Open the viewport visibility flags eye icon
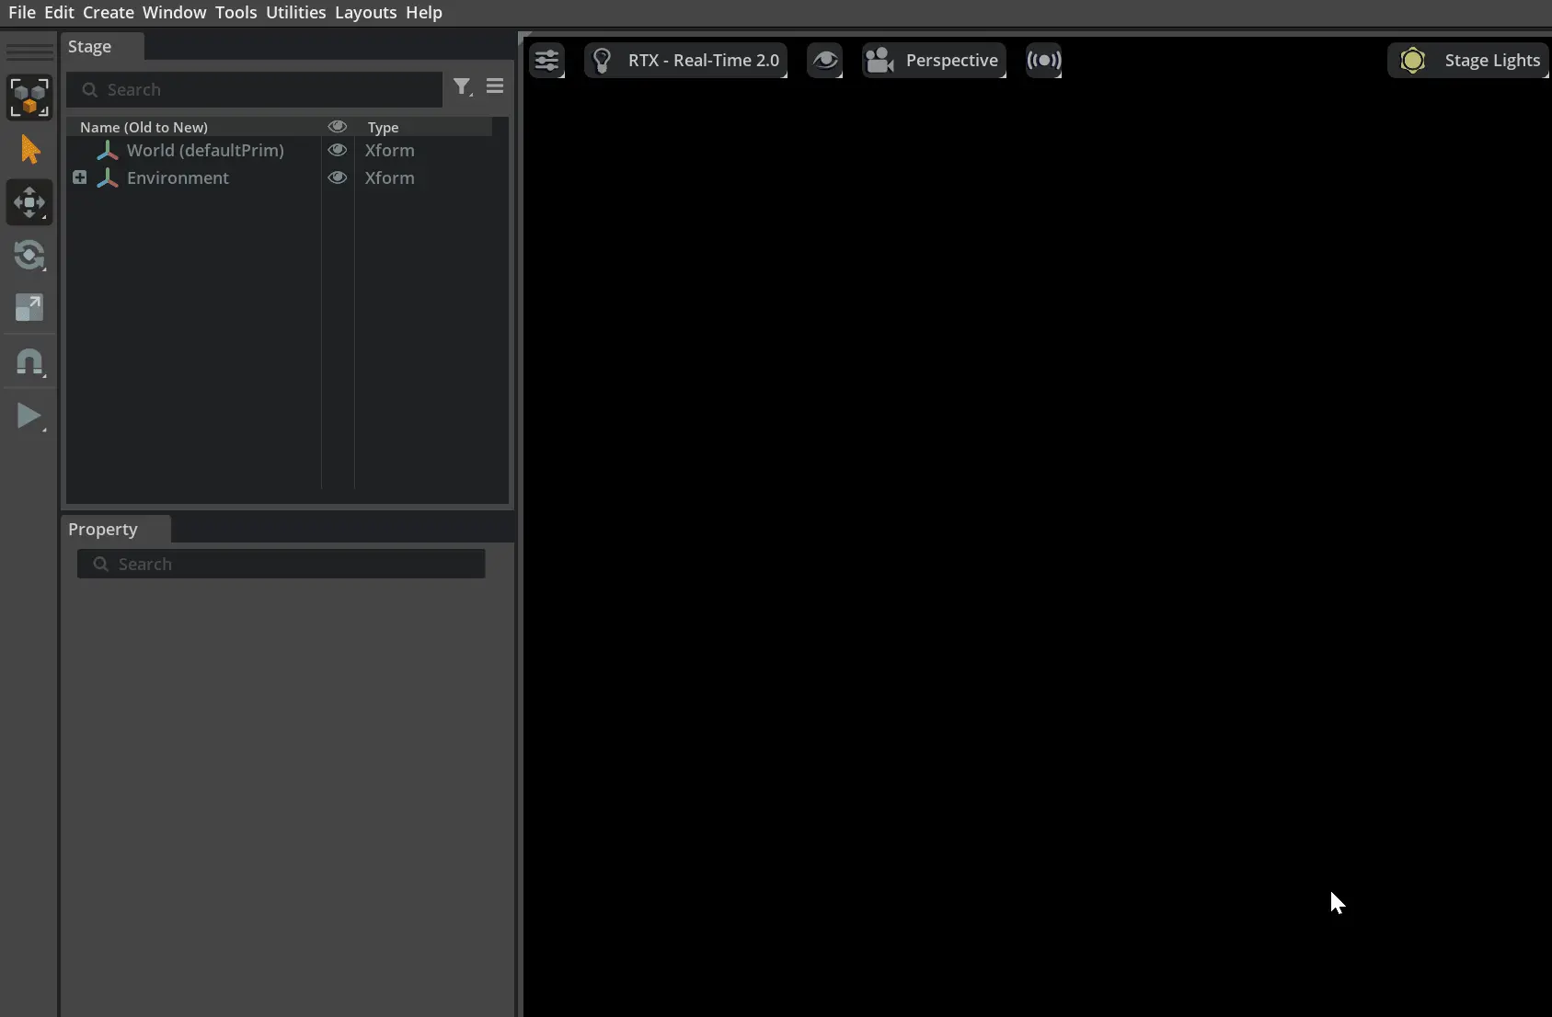This screenshot has width=1552, height=1017. click(825, 60)
